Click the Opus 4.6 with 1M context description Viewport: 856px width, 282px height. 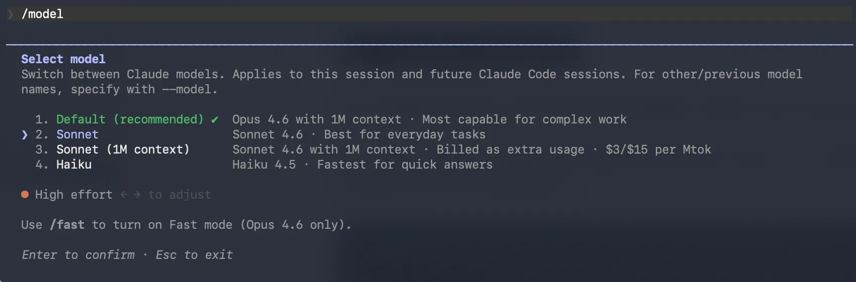317,119
